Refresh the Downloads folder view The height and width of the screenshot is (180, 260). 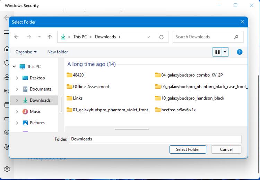[161, 37]
